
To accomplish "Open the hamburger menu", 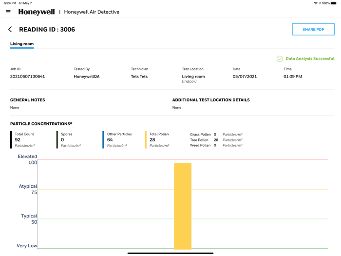I will click(x=8, y=12).
